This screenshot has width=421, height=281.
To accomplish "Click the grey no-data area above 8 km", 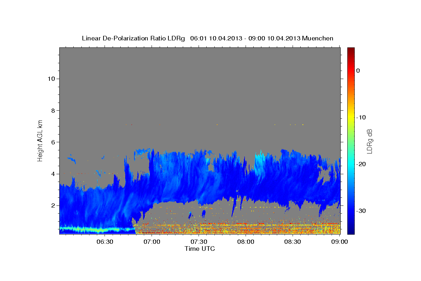I will pos(200,79).
